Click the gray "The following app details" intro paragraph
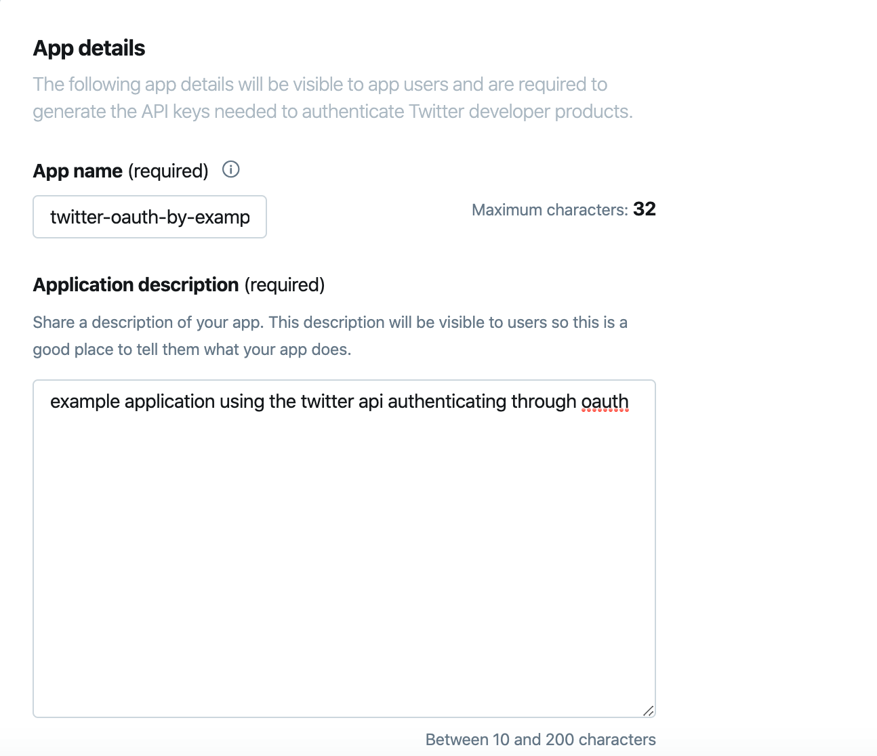Image resolution: width=877 pixels, height=756 pixels. click(x=332, y=98)
